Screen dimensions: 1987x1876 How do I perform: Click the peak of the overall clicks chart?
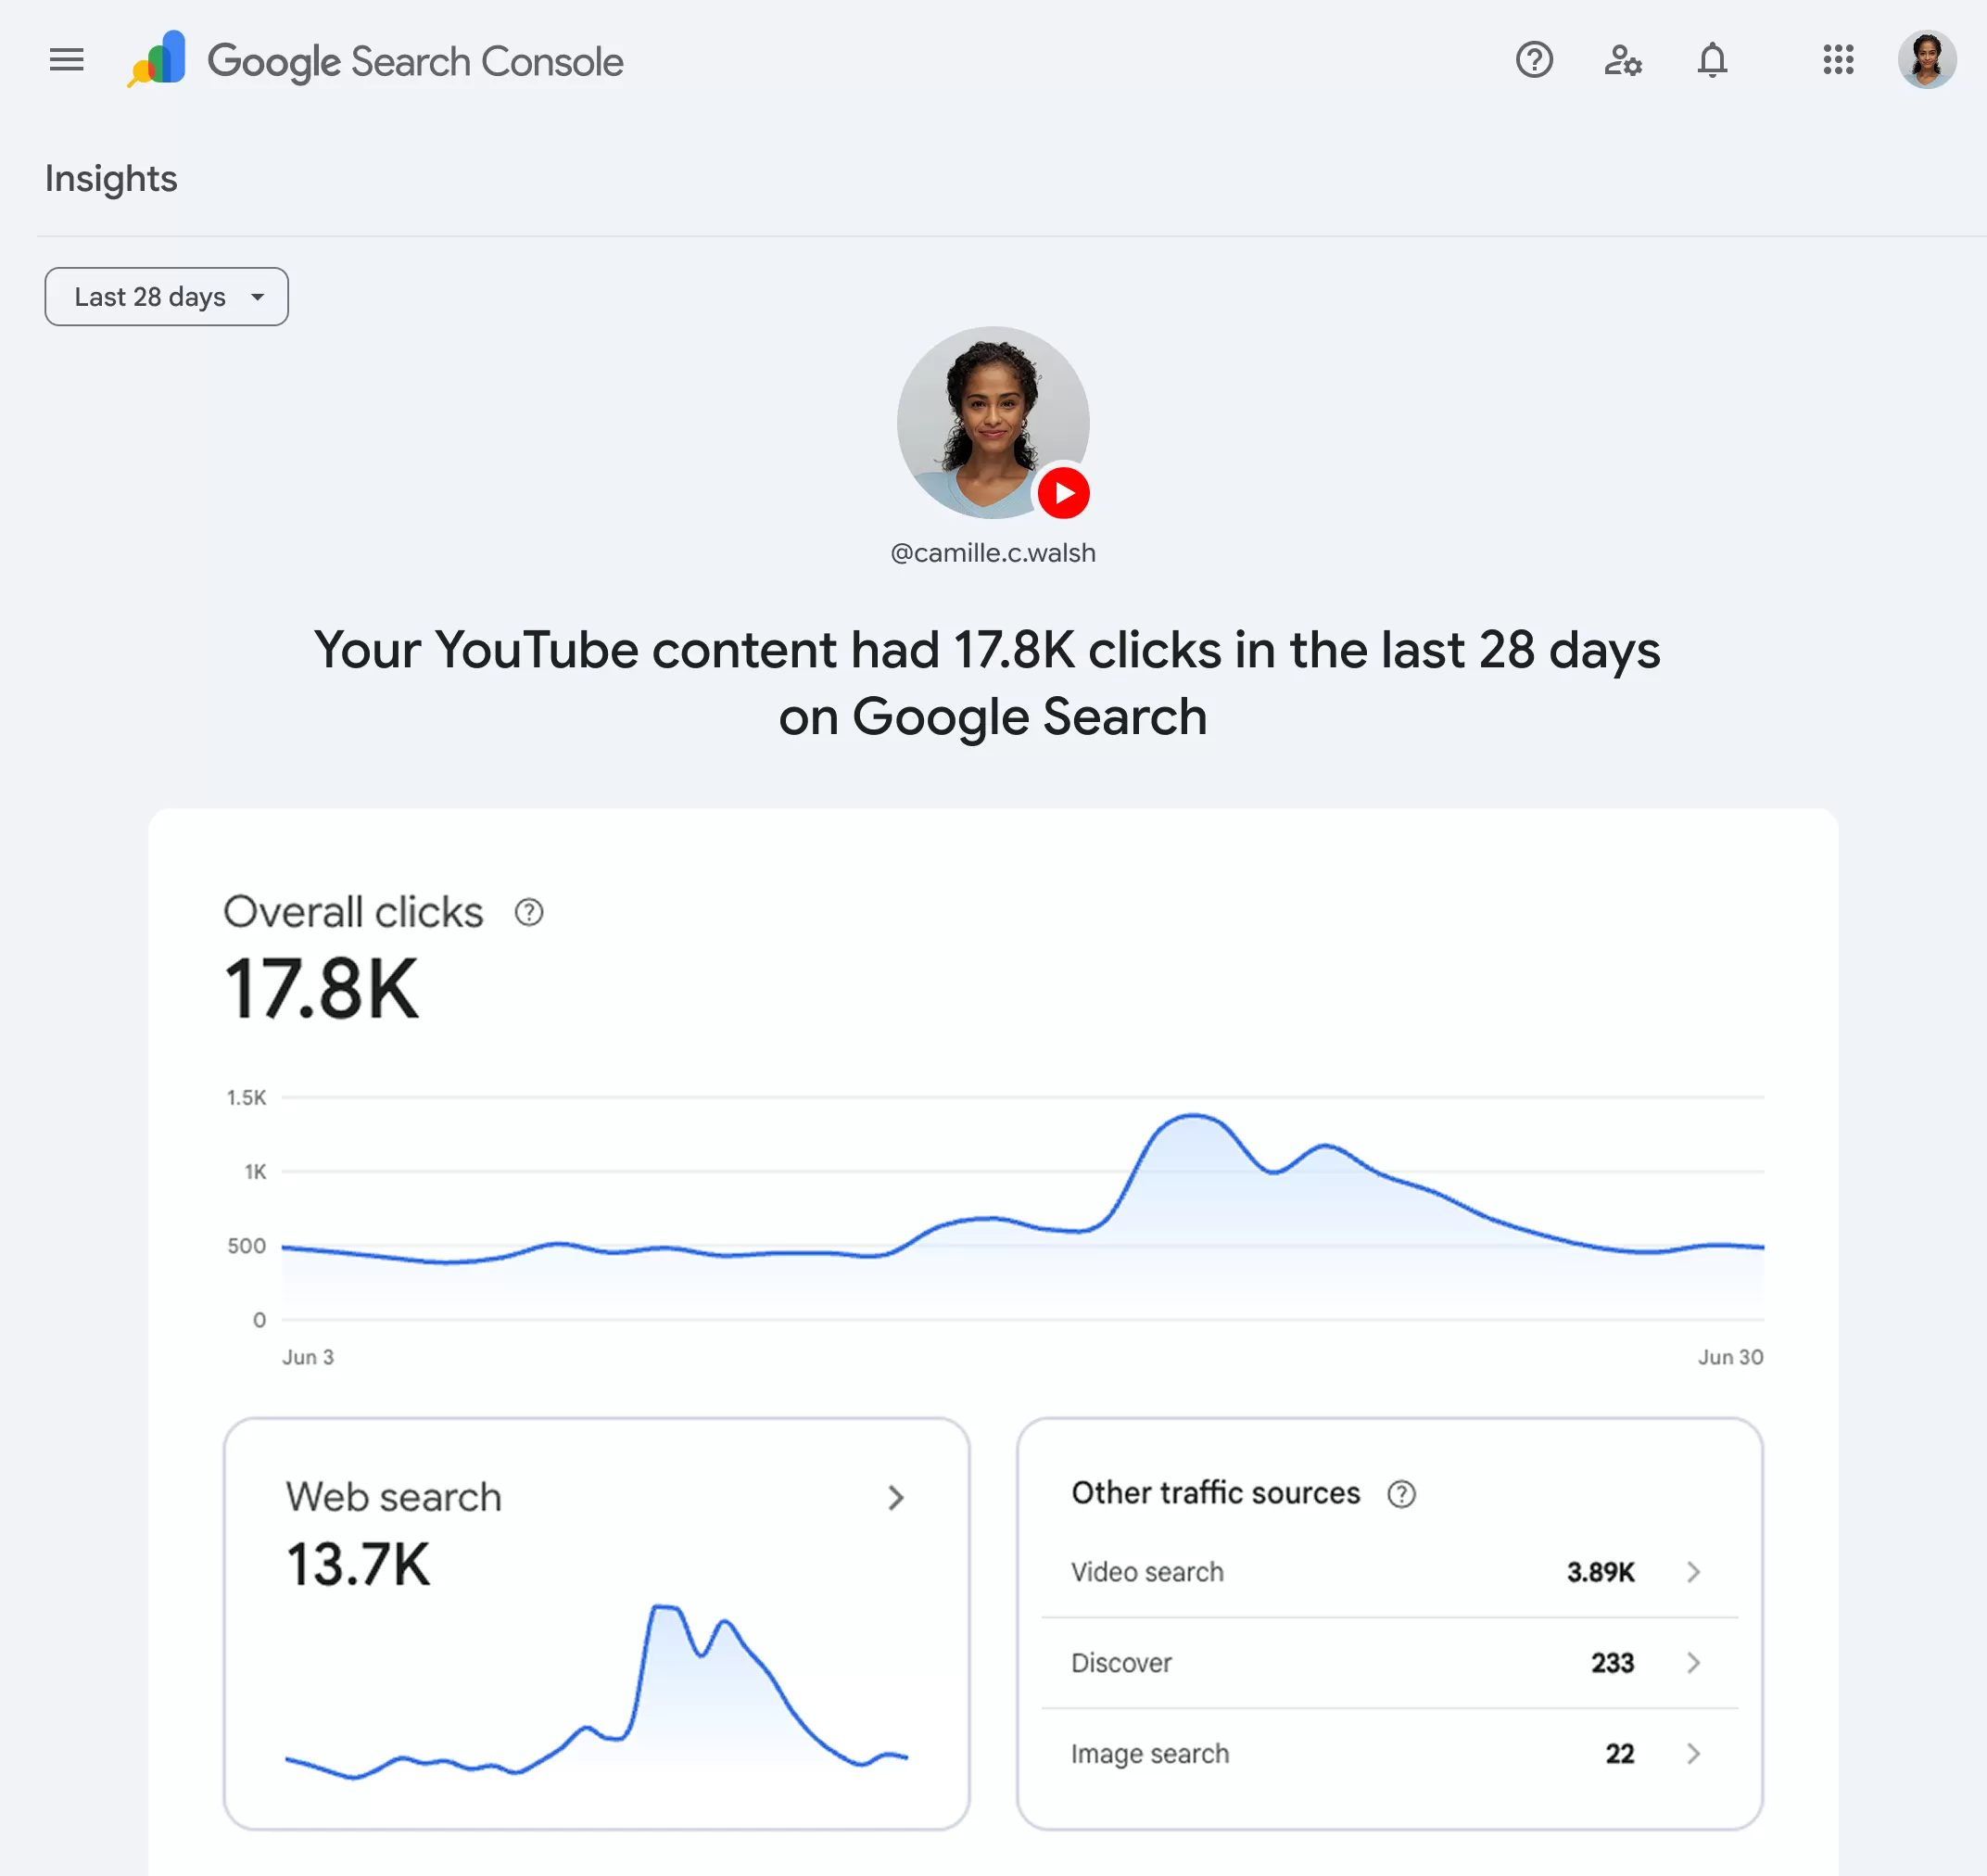coord(1193,1115)
